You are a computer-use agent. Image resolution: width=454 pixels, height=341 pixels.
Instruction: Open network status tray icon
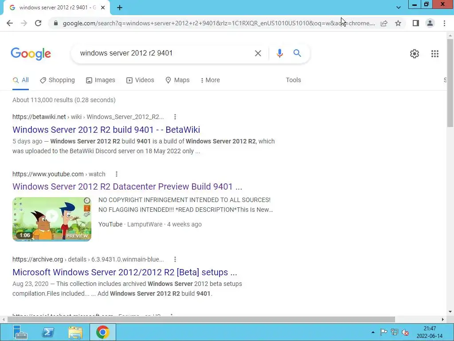coord(394,332)
